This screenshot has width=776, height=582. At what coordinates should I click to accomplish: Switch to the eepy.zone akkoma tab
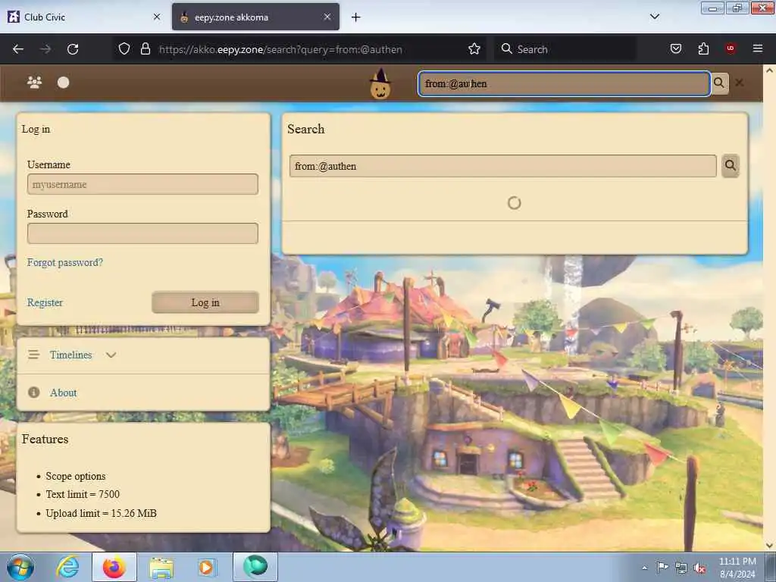(255, 17)
